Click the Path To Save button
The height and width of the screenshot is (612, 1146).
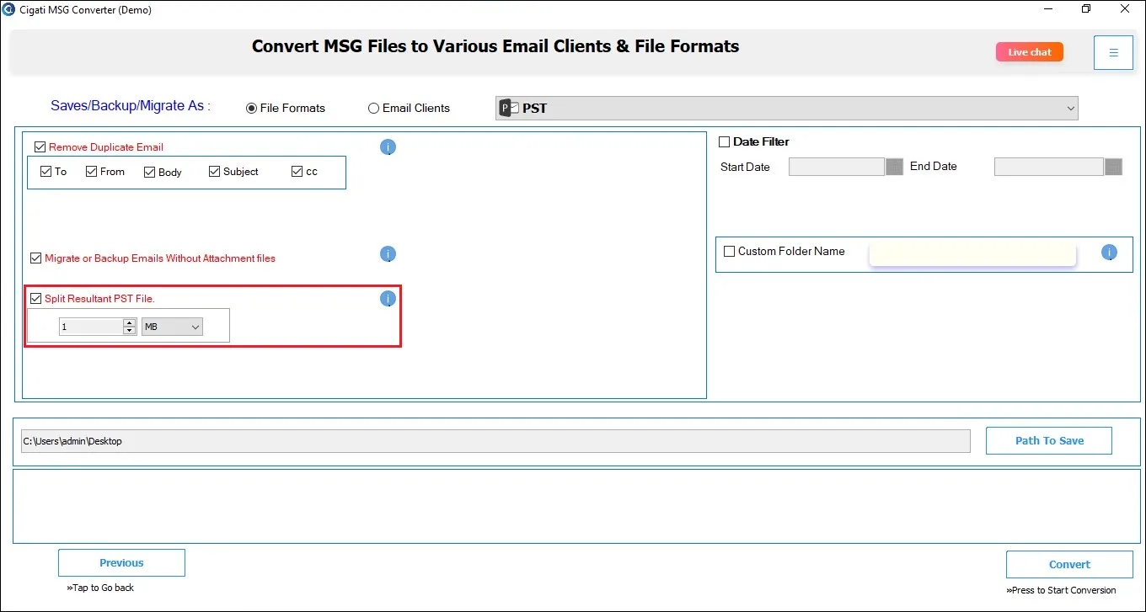(x=1049, y=441)
